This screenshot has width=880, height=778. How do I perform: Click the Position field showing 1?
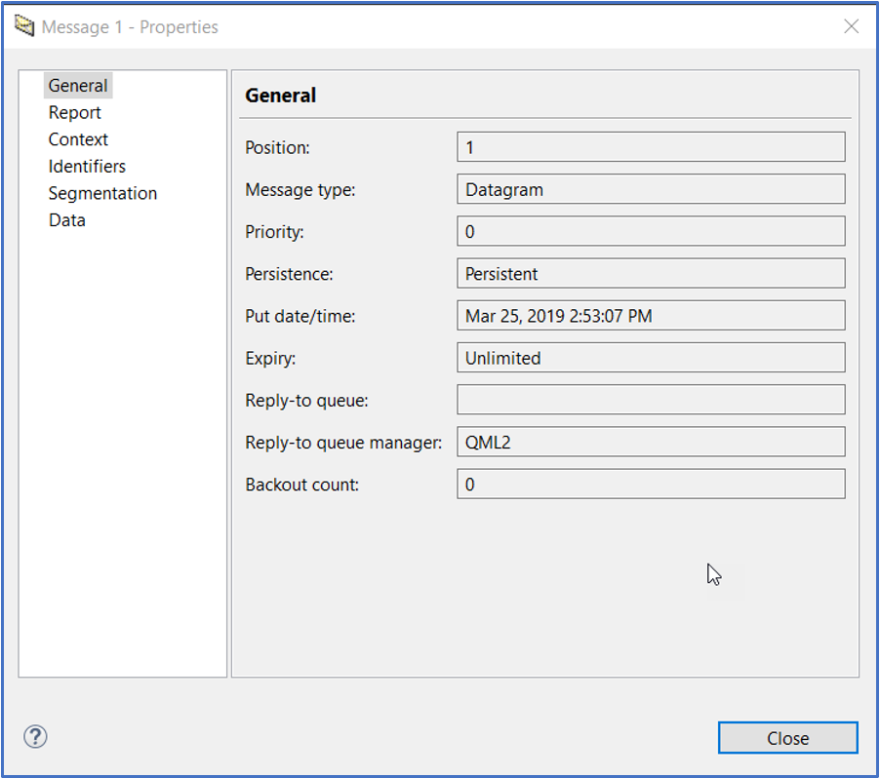tap(650, 147)
